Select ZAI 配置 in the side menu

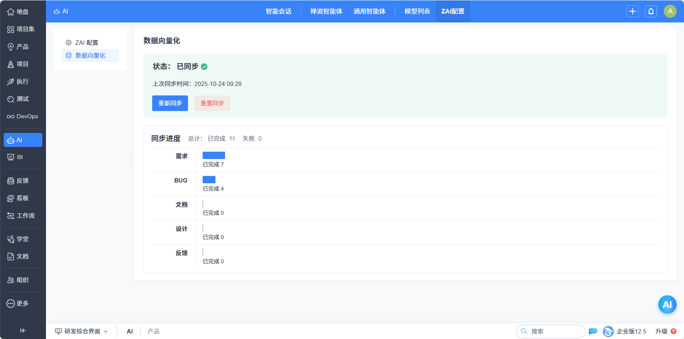pyautogui.click(x=87, y=43)
